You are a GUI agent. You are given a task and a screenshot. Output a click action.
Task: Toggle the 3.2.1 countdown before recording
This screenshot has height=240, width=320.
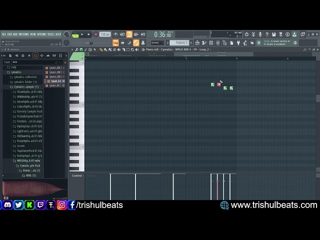pos(129,34)
